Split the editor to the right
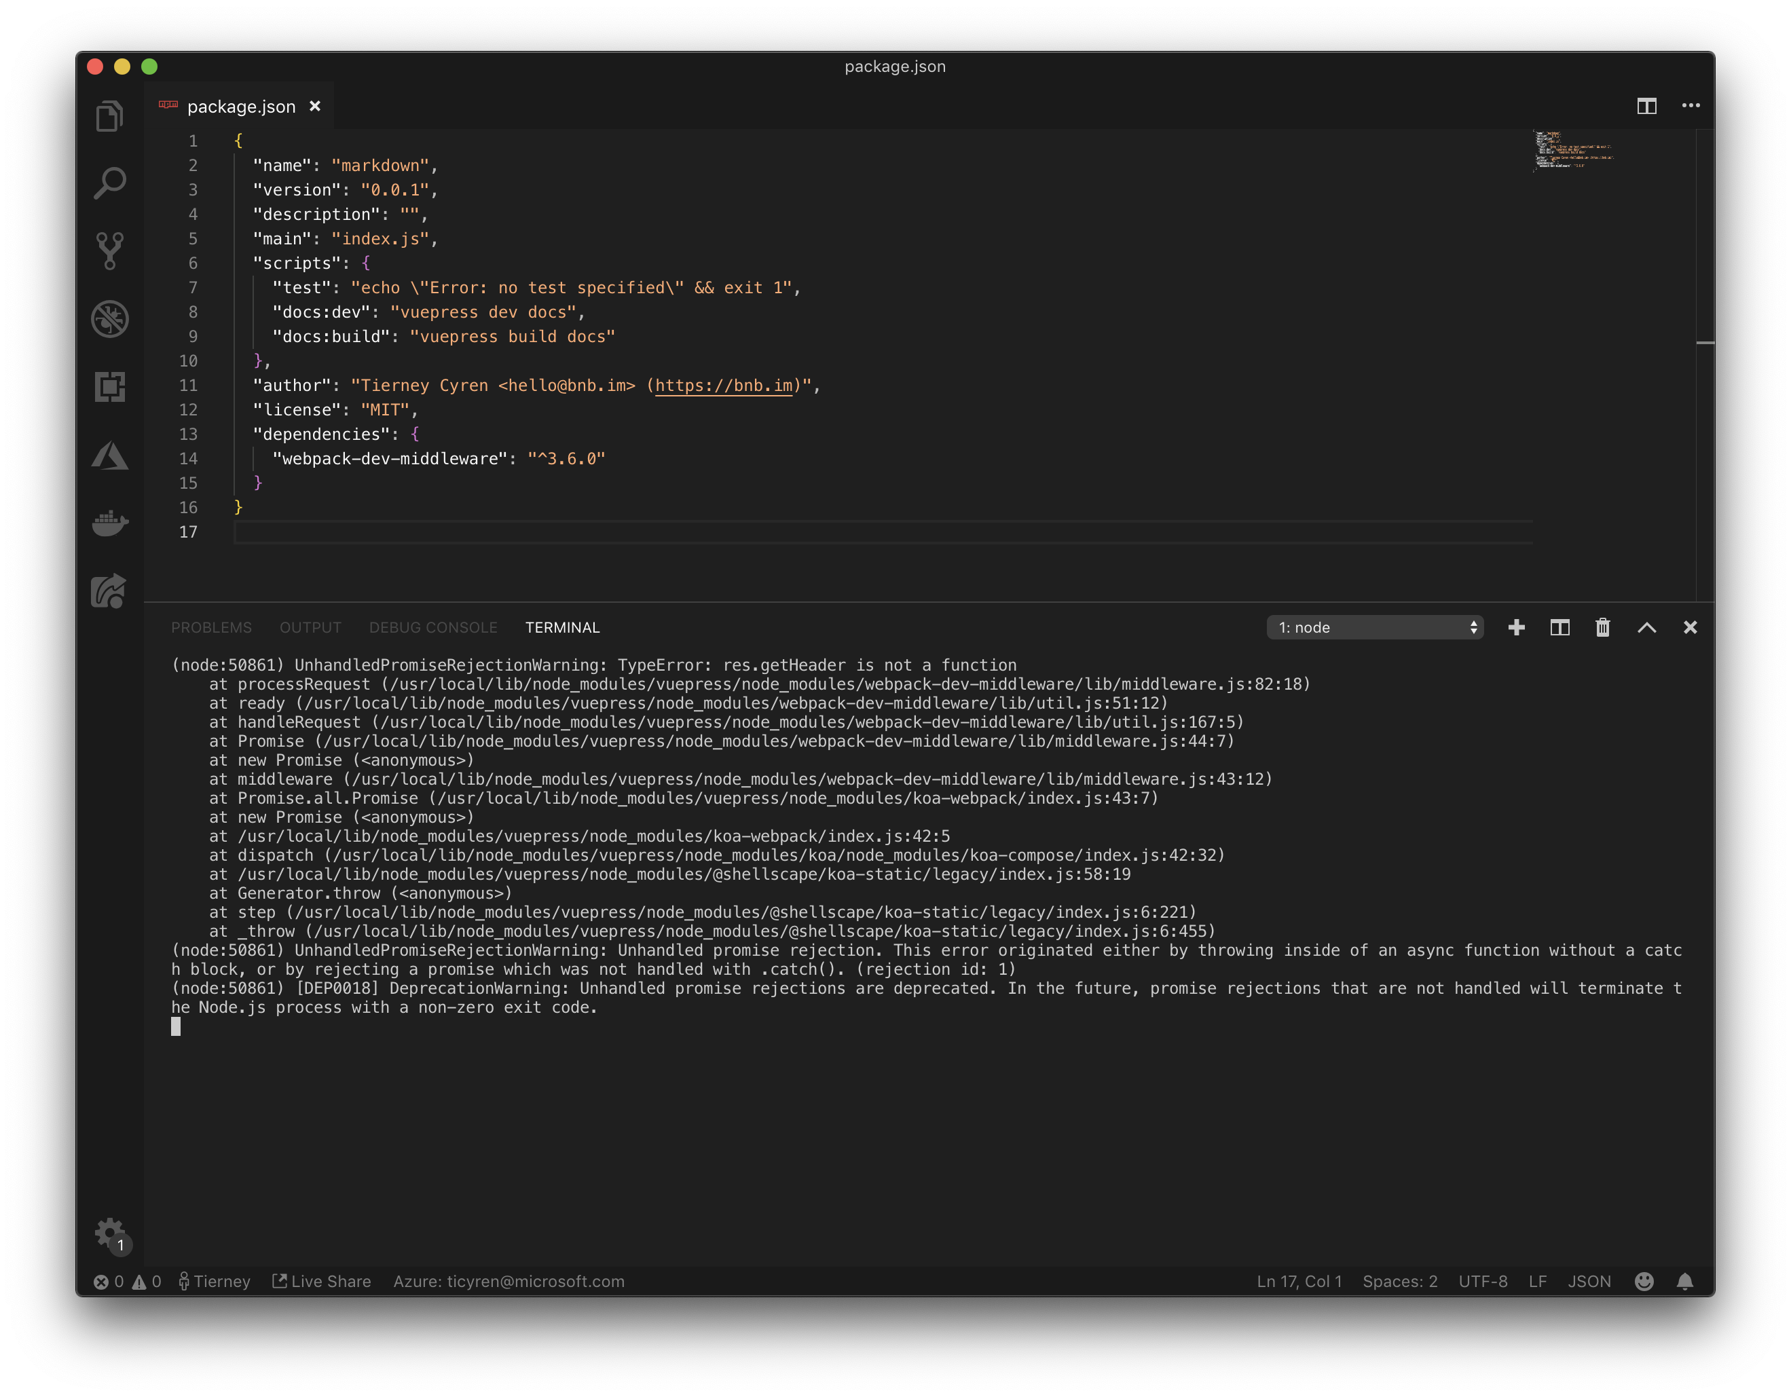 (1646, 106)
